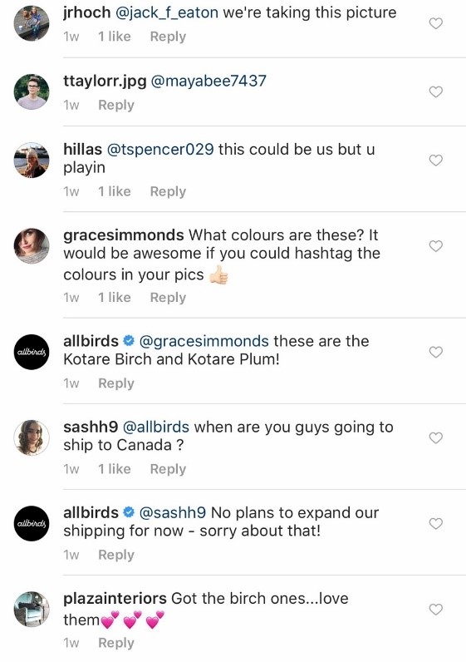Reply to jrhoch's comment
The height and width of the screenshot is (662, 466).
(168, 37)
